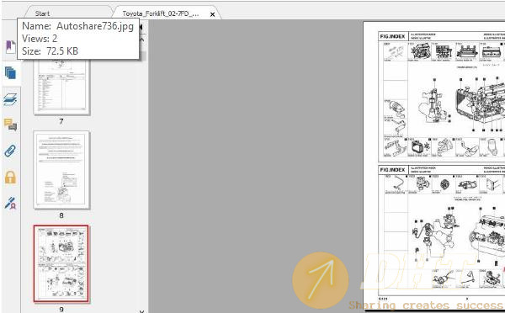Click the lower FIG.INDEX heading on page
This screenshot has width=505, height=313.
[x=392, y=170]
